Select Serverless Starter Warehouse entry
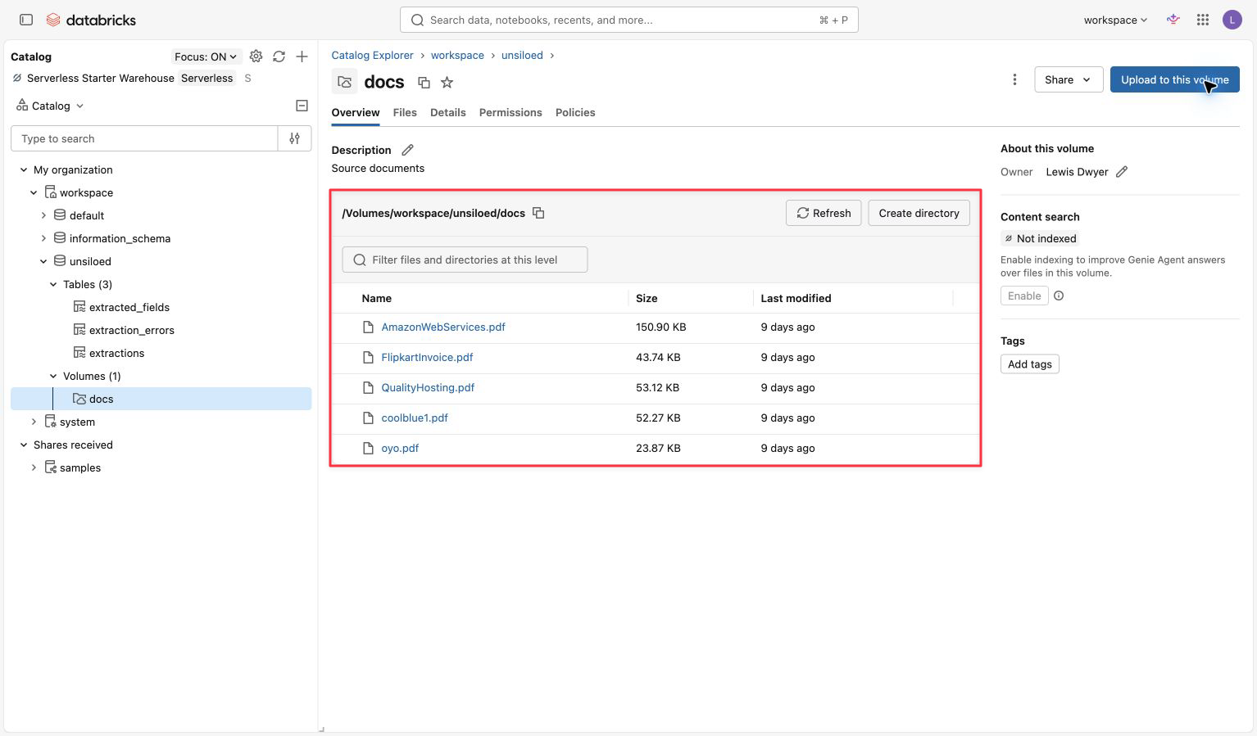Screen dimensions: 1257x736 point(100,78)
